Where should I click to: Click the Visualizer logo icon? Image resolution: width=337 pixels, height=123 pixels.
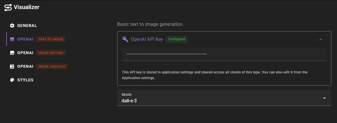click(x=8, y=7)
